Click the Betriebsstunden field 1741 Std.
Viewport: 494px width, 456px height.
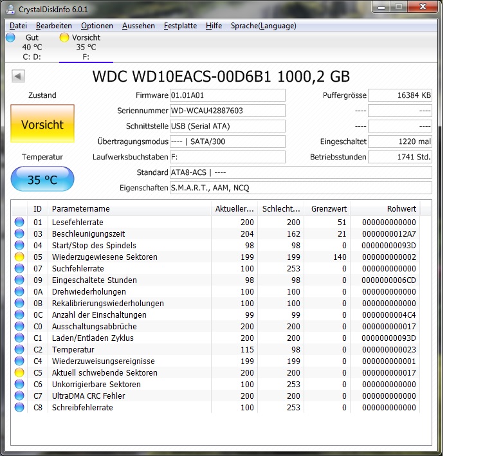pyautogui.click(x=400, y=157)
